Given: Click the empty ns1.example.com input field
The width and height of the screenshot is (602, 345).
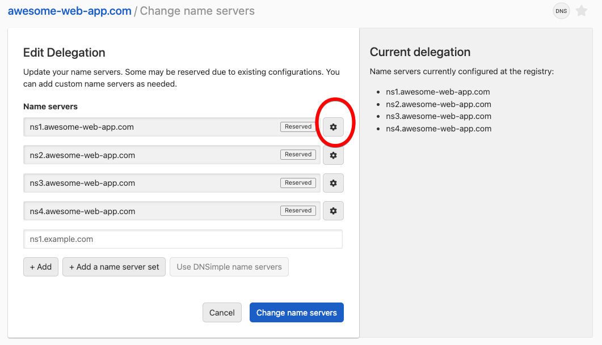Looking at the screenshot, I should click(183, 239).
